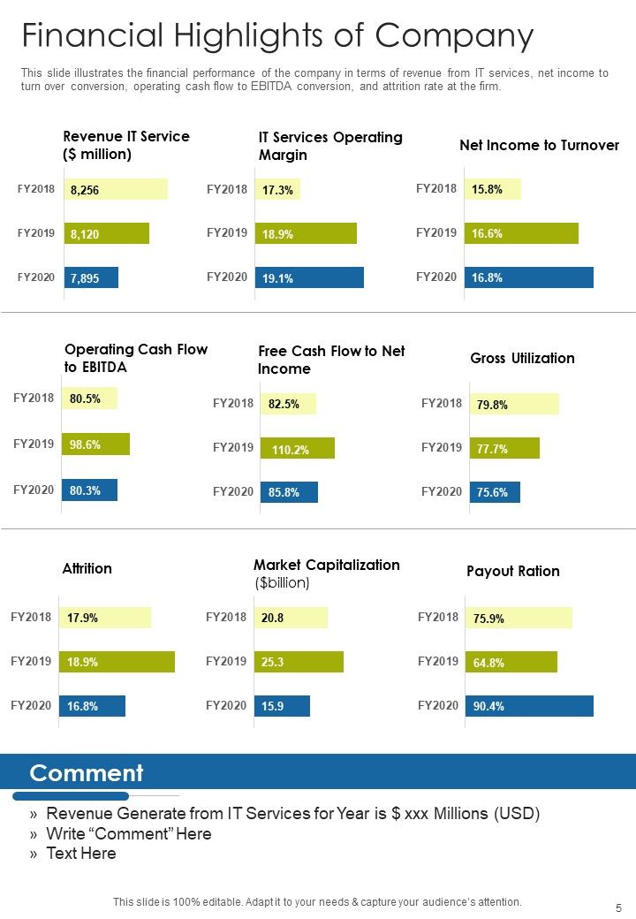This screenshot has height=919, width=636.
Task: Select the IT Services Operating Margin heading
Action: coord(330,146)
